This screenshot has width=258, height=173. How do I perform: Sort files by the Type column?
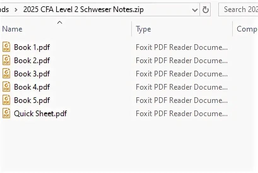(144, 29)
